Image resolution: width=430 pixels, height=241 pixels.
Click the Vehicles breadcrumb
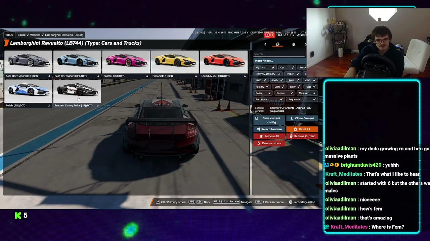[35, 35]
